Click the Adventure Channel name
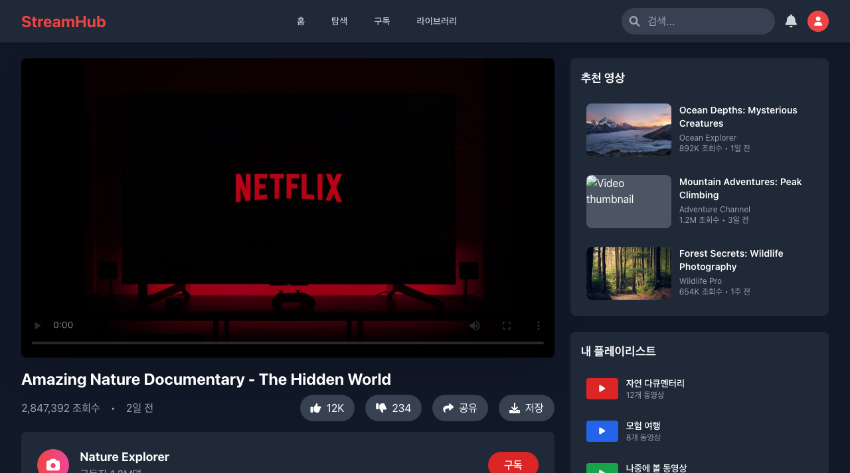The height and width of the screenshot is (473, 850). 715,210
